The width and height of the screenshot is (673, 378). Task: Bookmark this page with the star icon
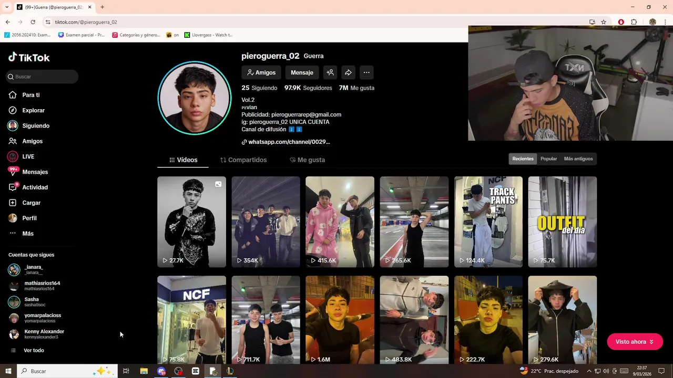604,22
